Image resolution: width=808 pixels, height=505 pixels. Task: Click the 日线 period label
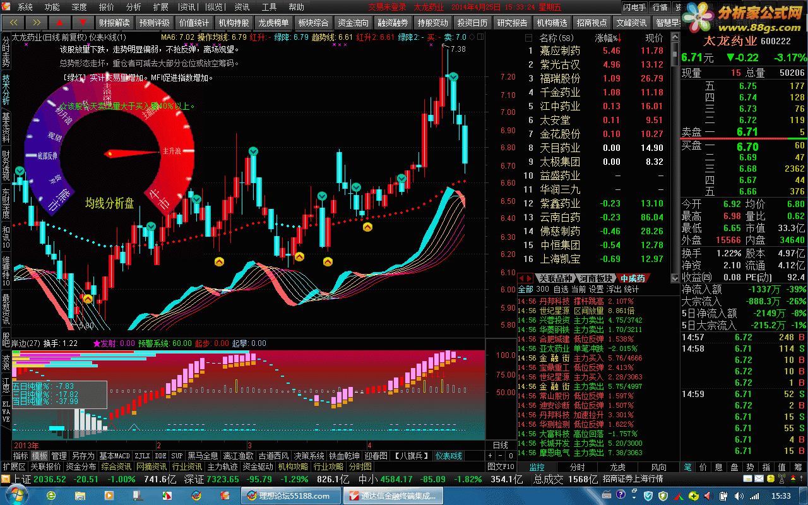(x=500, y=445)
